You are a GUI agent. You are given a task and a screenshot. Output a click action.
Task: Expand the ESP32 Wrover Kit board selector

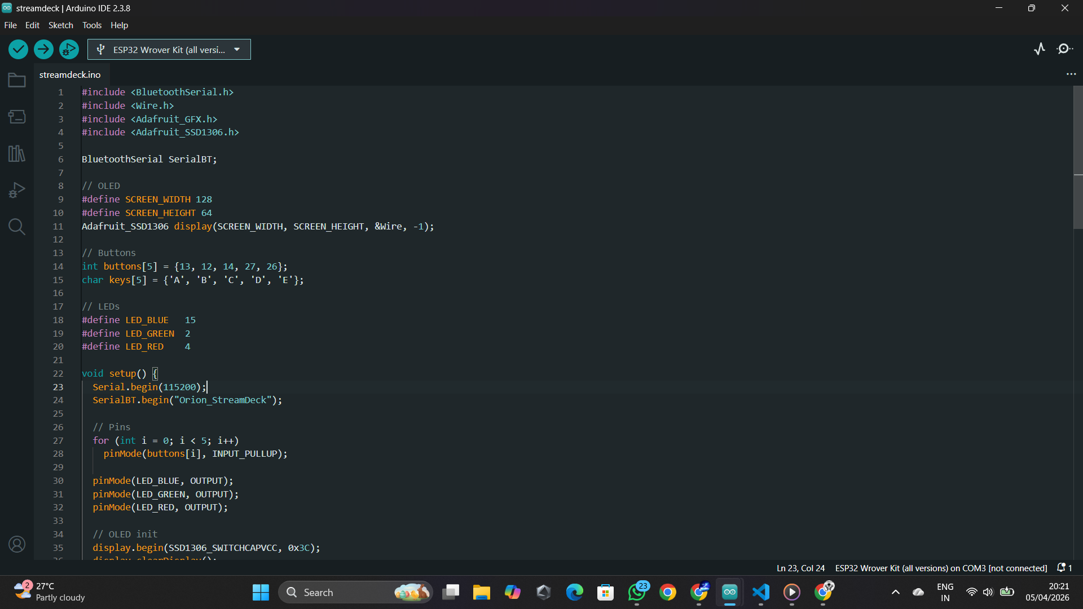point(169,50)
